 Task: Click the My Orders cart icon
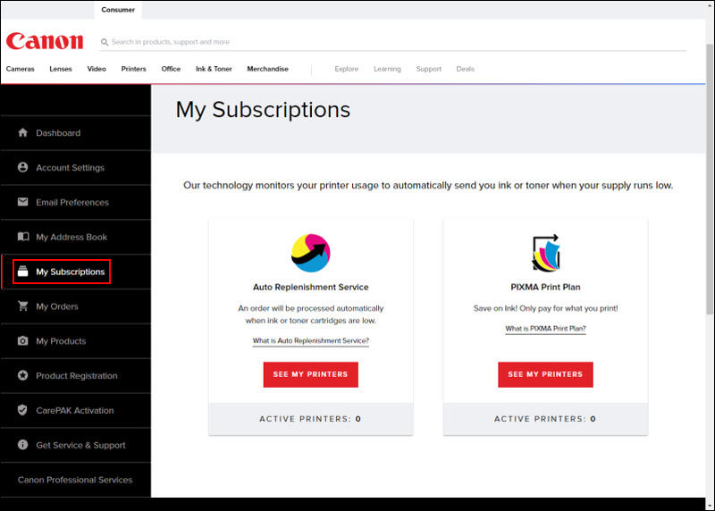tap(23, 306)
